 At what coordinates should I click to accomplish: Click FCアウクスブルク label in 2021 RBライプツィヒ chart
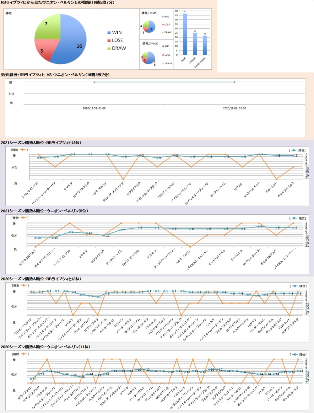[x=81, y=189]
